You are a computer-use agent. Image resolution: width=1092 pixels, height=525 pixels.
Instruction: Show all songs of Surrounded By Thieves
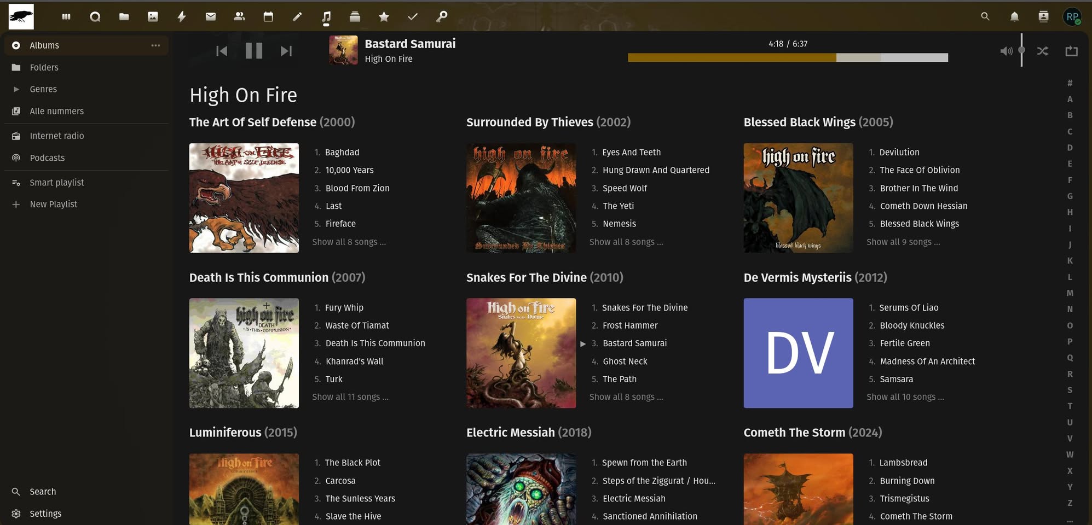[x=626, y=242]
